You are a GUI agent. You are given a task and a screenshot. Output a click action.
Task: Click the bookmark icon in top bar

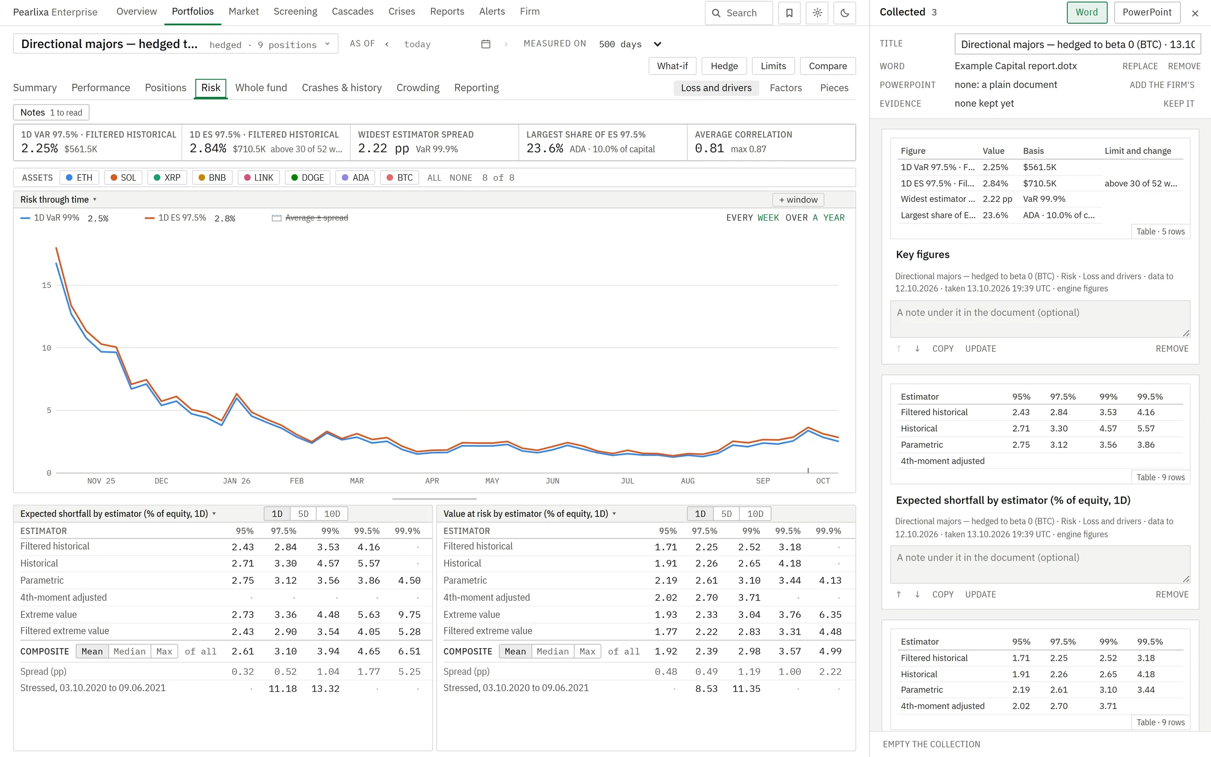(x=789, y=13)
